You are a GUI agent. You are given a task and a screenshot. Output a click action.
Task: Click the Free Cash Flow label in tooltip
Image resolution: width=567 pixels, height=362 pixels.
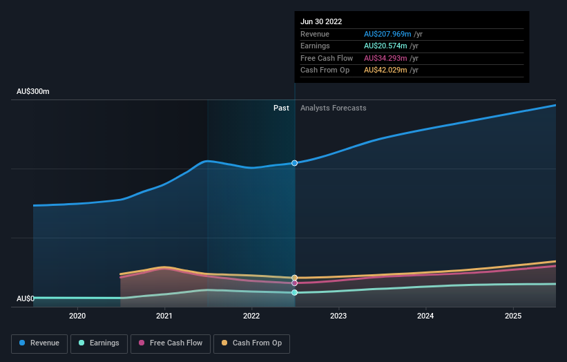(x=327, y=58)
